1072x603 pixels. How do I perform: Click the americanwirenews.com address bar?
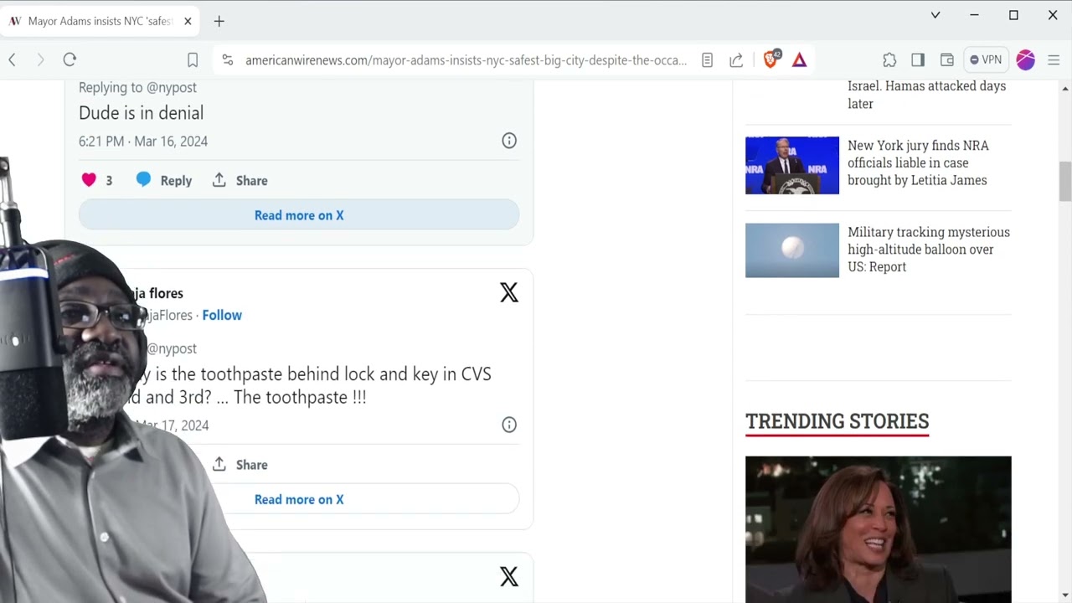pos(466,59)
